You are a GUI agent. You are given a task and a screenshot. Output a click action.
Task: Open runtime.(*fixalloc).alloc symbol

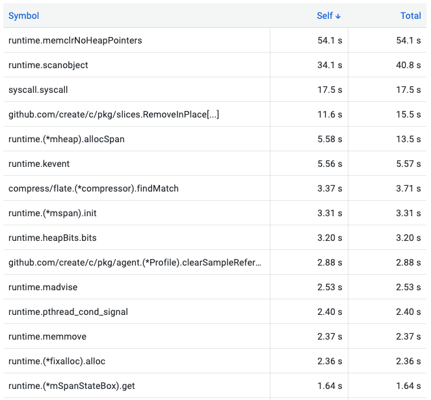[x=59, y=361]
